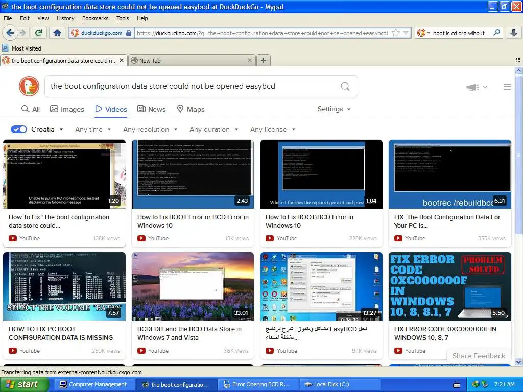Expand the dropdown next to the megaphone
The image size is (523, 392).
(x=485, y=87)
